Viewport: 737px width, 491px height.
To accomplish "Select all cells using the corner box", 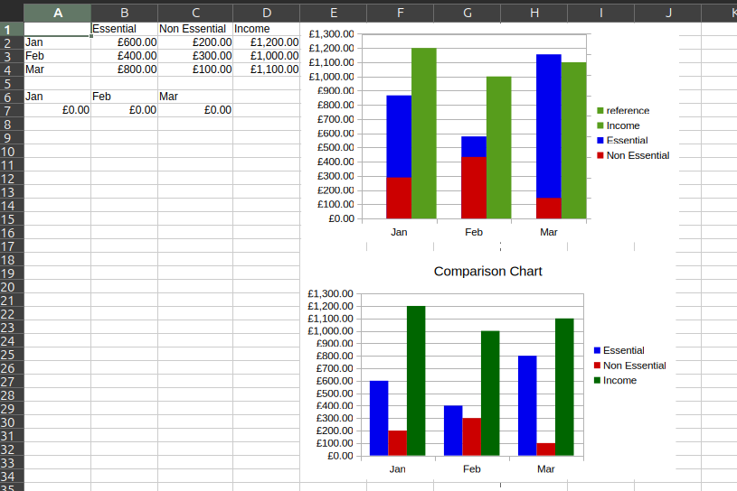I will (11, 13).
